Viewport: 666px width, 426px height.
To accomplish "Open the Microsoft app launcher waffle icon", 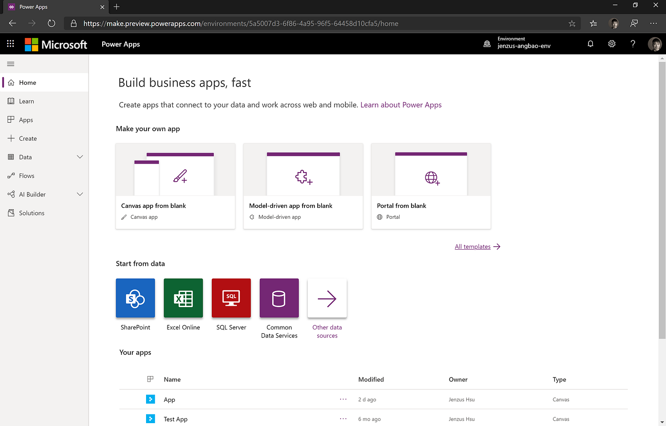I will point(10,44).
